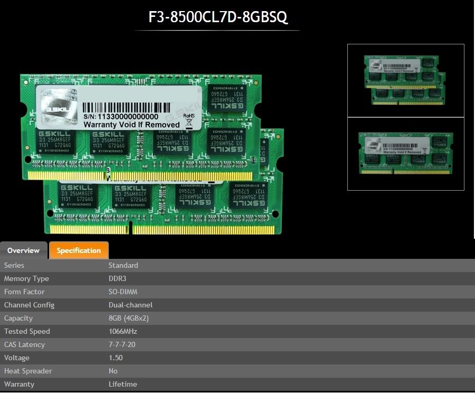Click the main RAM product image
Viewport: 475px width, 393px height.
(x=152, y=154)
